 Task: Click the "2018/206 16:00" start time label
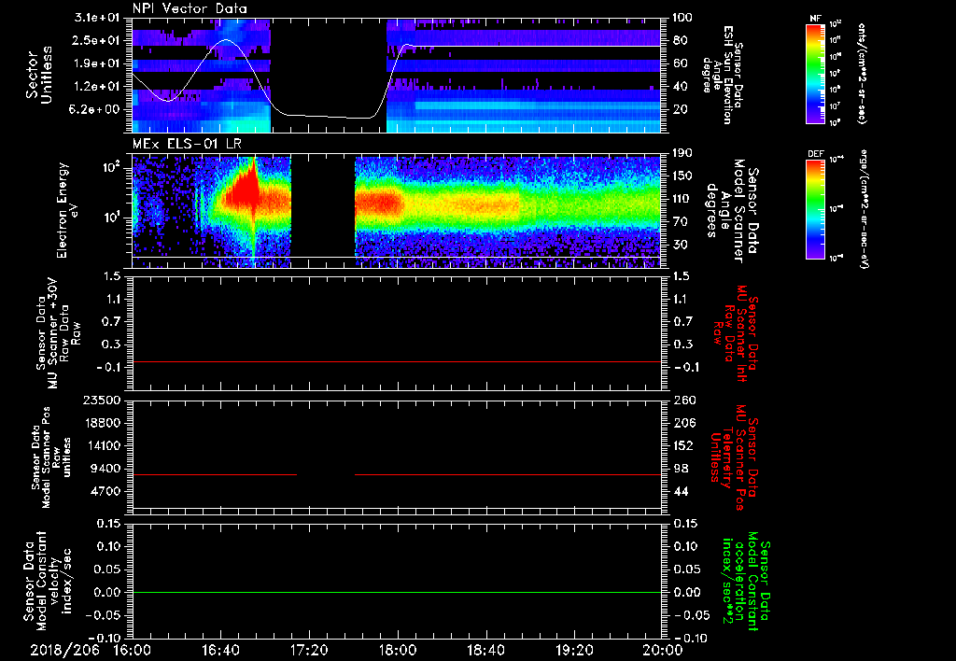[x=91, y=651]
